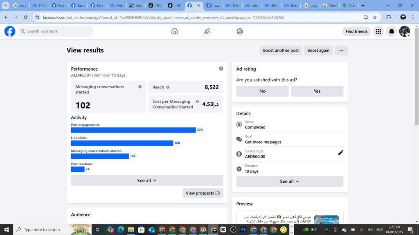Click the address bar URL
419x235 pixels.
163,17
